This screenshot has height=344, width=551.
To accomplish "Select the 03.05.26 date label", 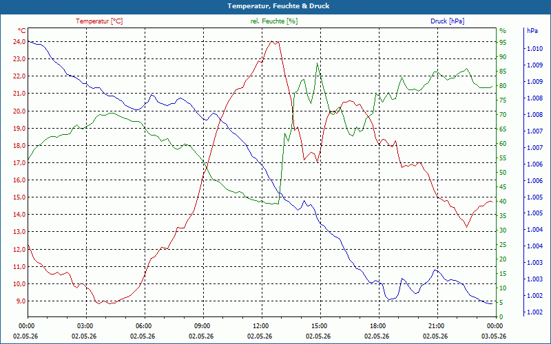I will click(x=494, y=336).
